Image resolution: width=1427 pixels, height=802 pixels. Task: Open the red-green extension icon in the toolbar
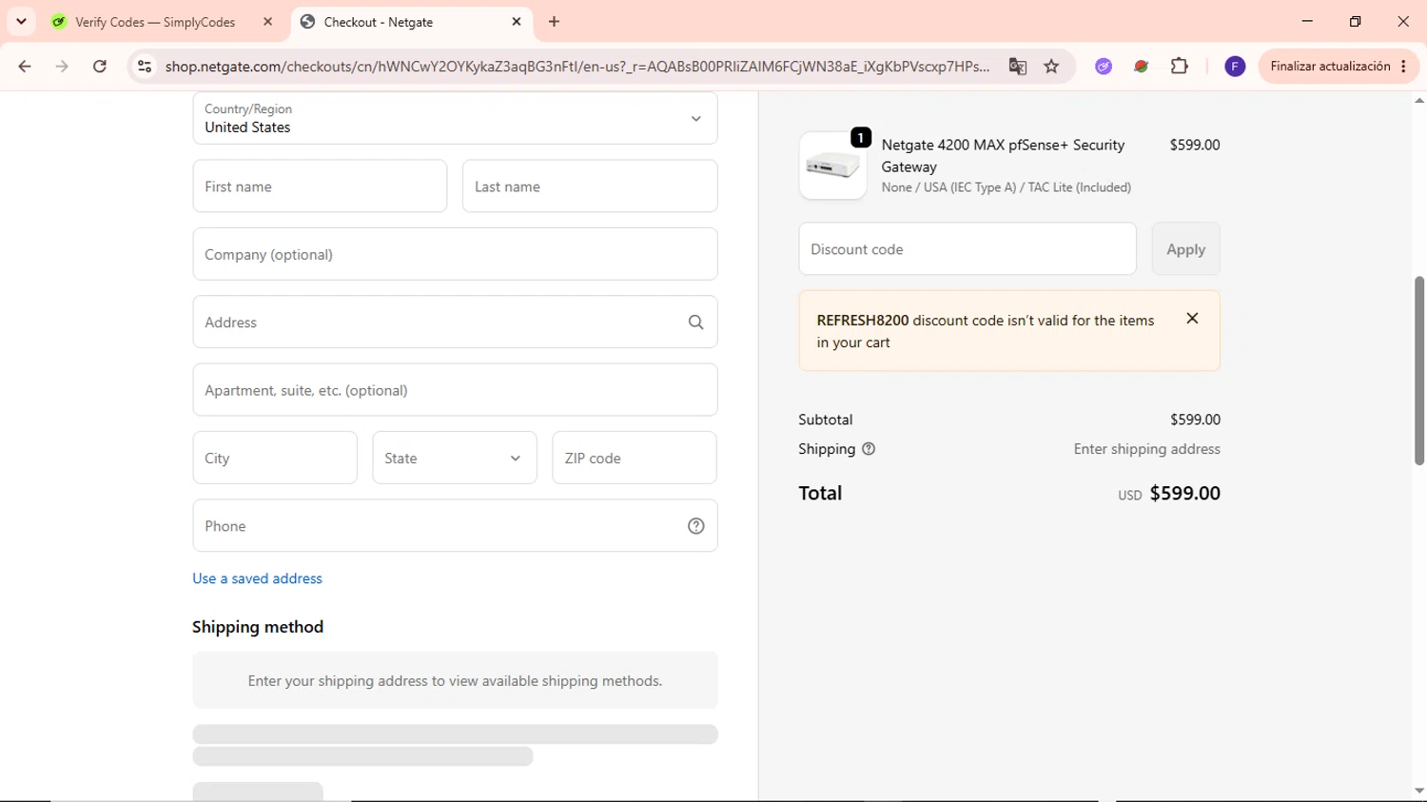tap(1141, 67)
